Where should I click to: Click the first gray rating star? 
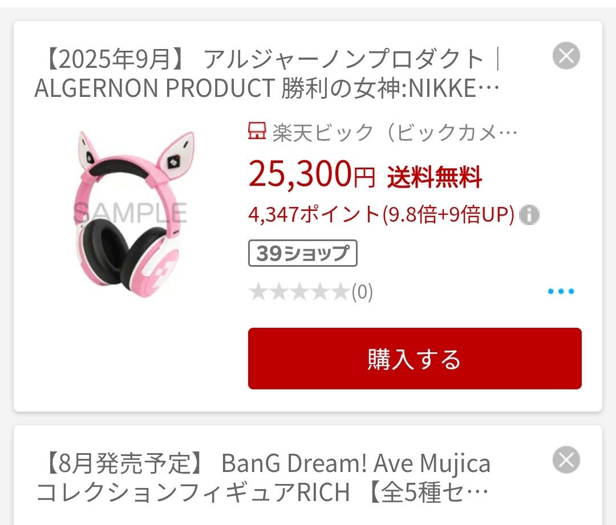point(258,292)
